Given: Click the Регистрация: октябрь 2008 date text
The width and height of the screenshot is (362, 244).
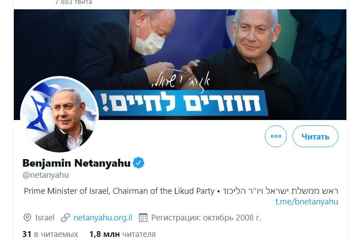Looking at the screenshot, I should point(206,217).
